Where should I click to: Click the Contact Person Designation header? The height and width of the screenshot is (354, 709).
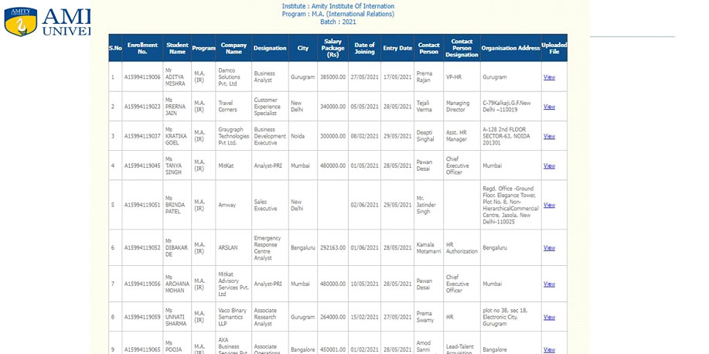(462, 48)
